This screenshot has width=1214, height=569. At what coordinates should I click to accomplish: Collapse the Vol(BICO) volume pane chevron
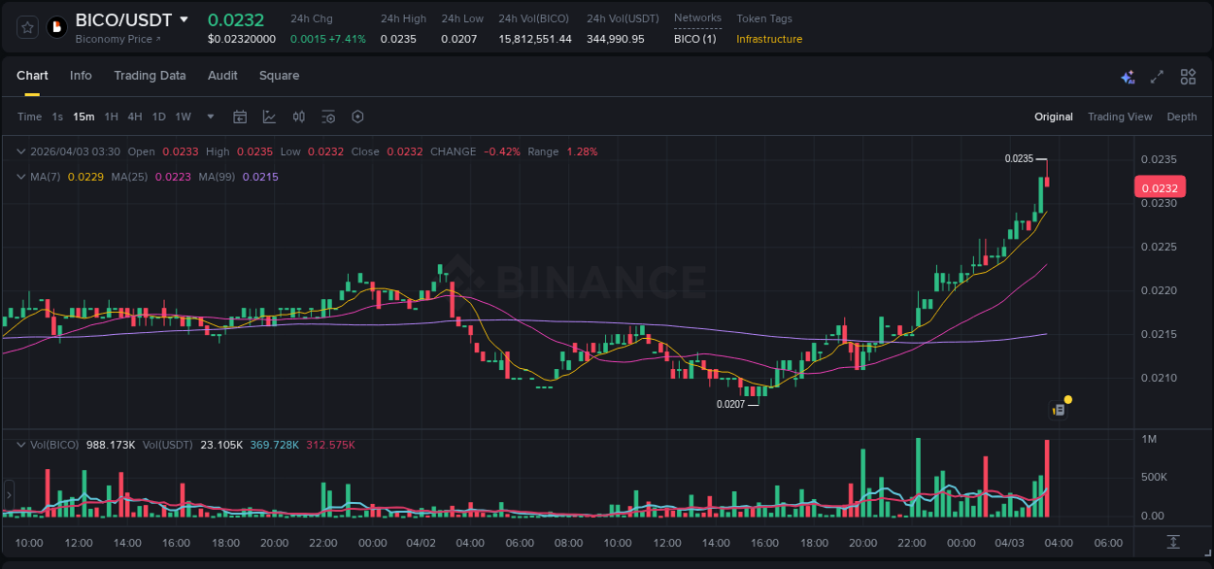(19, 444)
